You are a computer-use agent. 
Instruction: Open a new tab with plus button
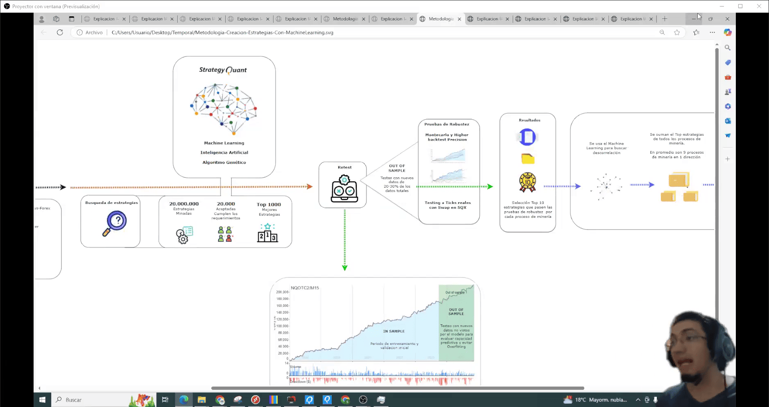tap(665, 19)
